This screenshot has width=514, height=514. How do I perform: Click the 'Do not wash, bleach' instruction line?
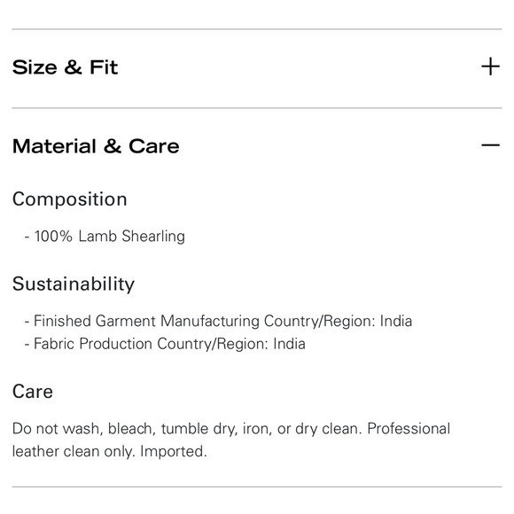pos(231,429)
